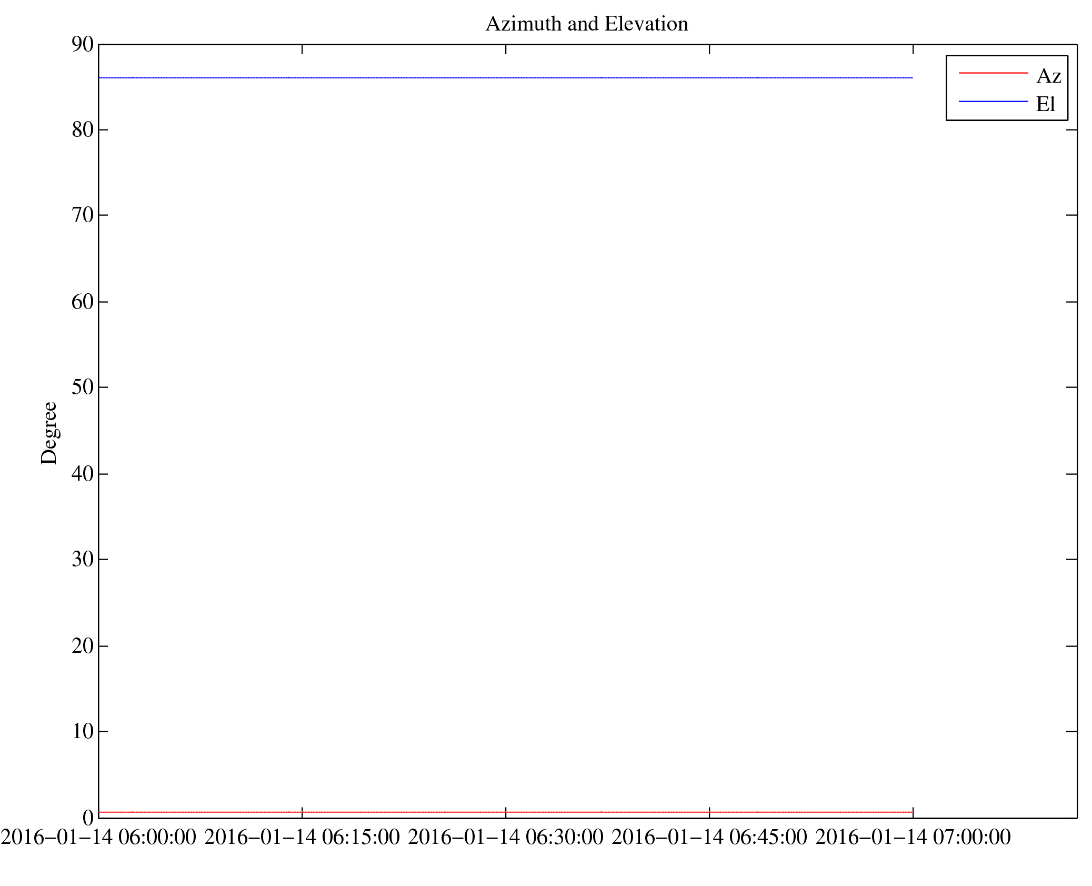
Task: Click the 80 y-axis tick label
Action: tap(83, 130)
